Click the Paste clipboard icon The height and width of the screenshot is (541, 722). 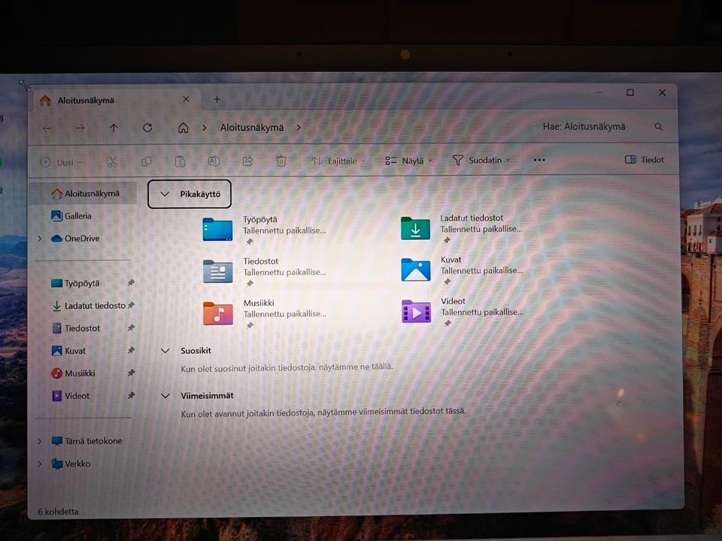pyautogui.click(x=180, y=162)
